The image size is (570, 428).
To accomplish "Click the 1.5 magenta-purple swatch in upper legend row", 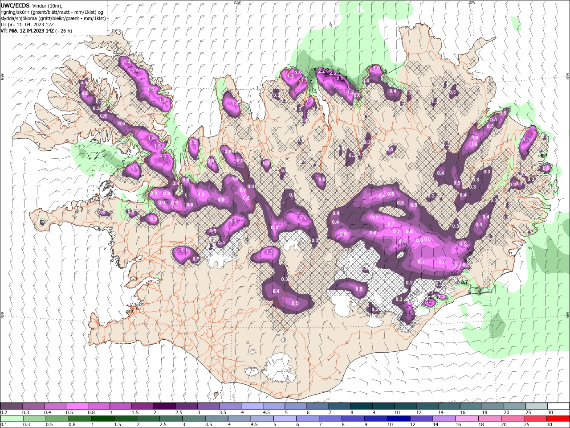I will pyautogui.click(x=142, y=406).
